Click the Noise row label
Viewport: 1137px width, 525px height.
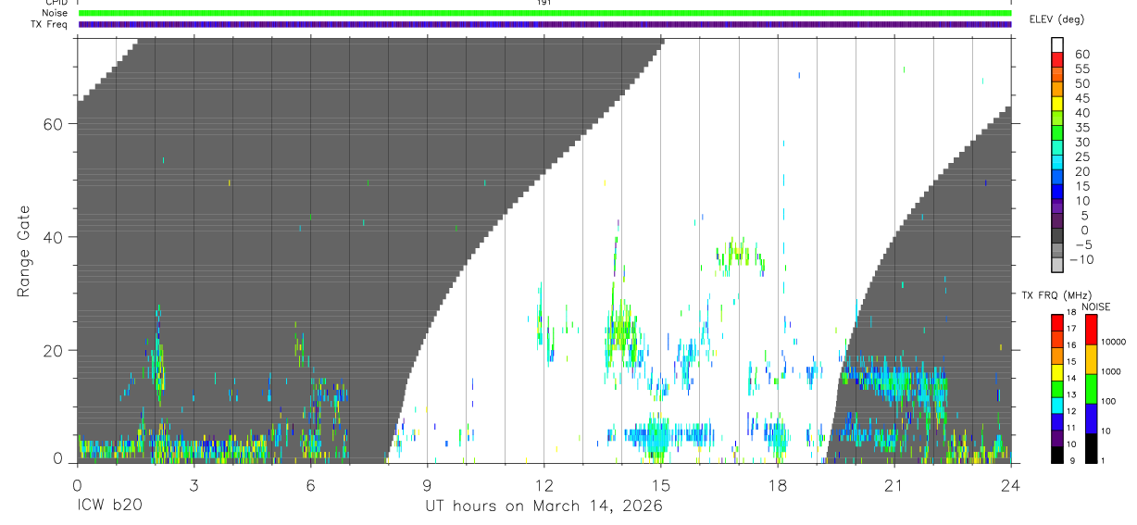coord(55,13)
